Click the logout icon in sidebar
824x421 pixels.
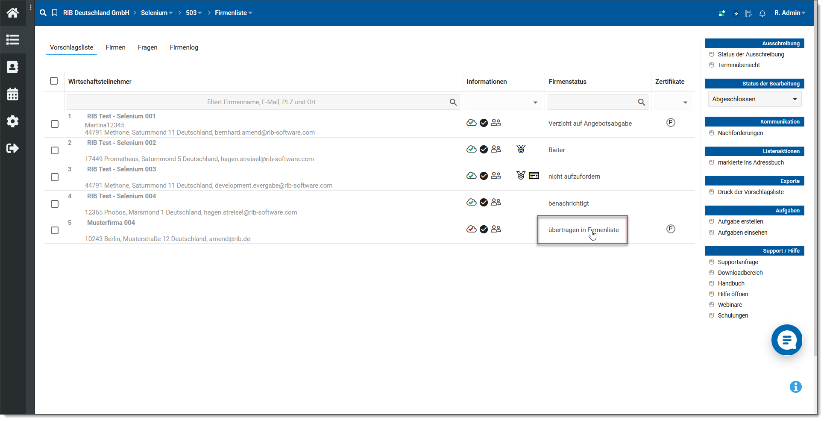pos(13,148)
